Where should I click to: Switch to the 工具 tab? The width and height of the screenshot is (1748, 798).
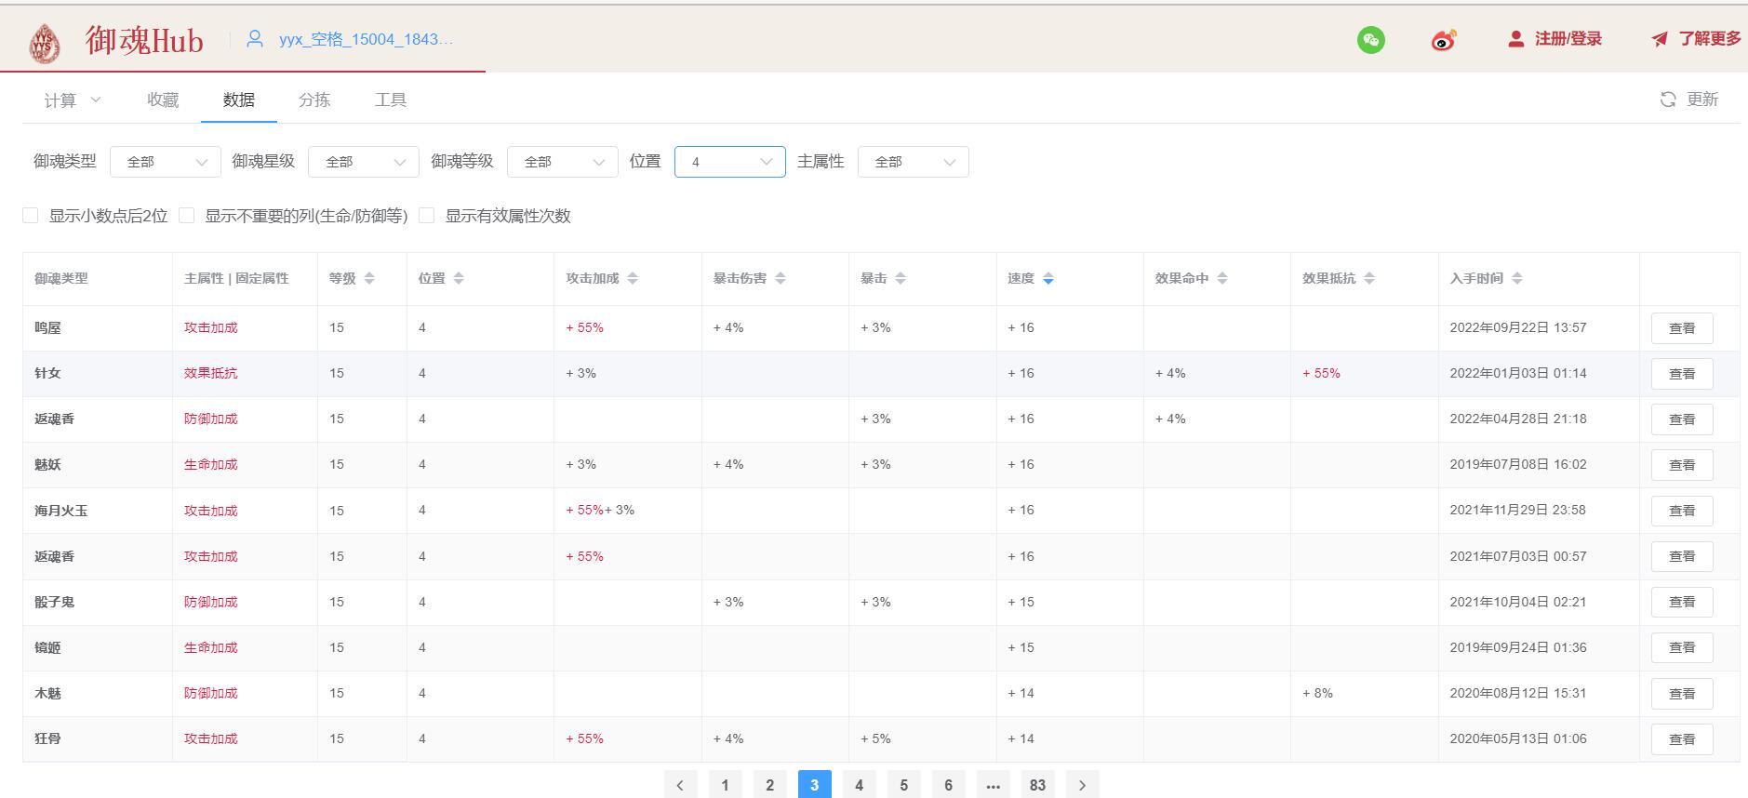click(x=391, y=100)
